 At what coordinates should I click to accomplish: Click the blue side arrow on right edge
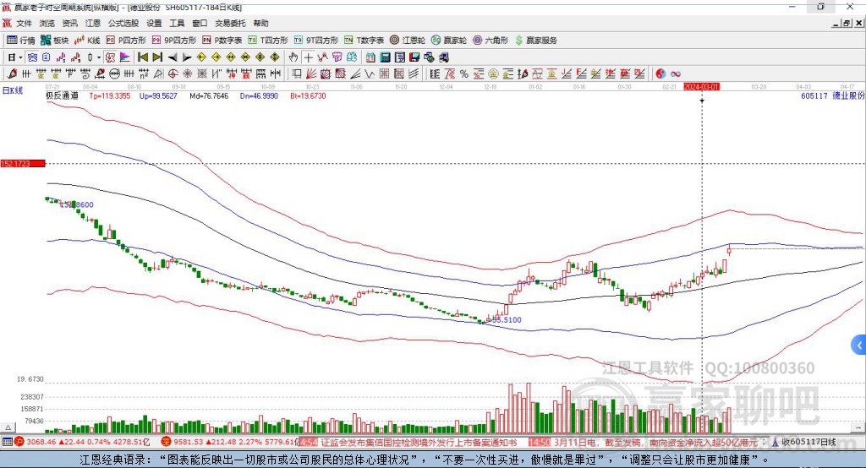[x=859, y=345]
